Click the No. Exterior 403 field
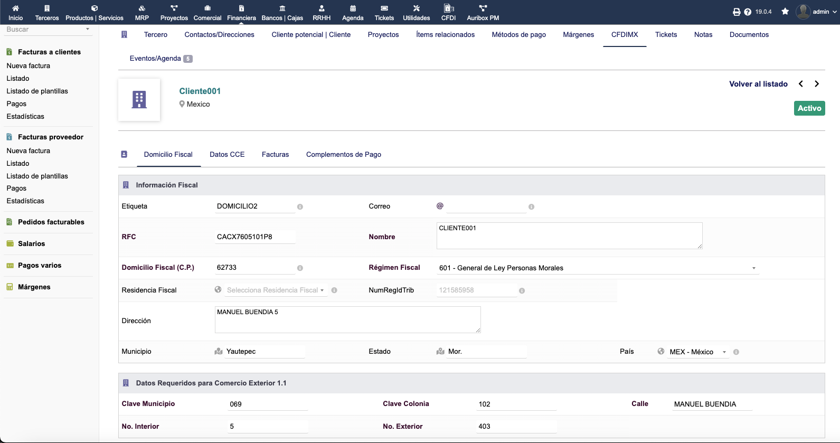 click(516, 426)
